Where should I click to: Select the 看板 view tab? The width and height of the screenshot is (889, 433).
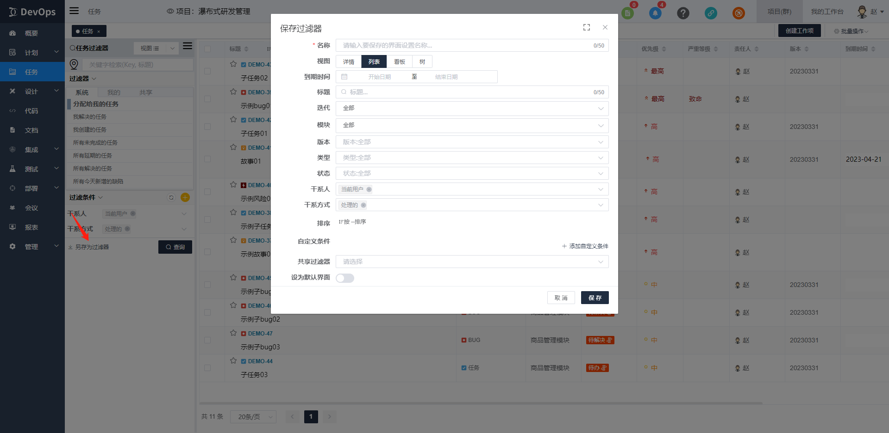click(x=399, y=61)
